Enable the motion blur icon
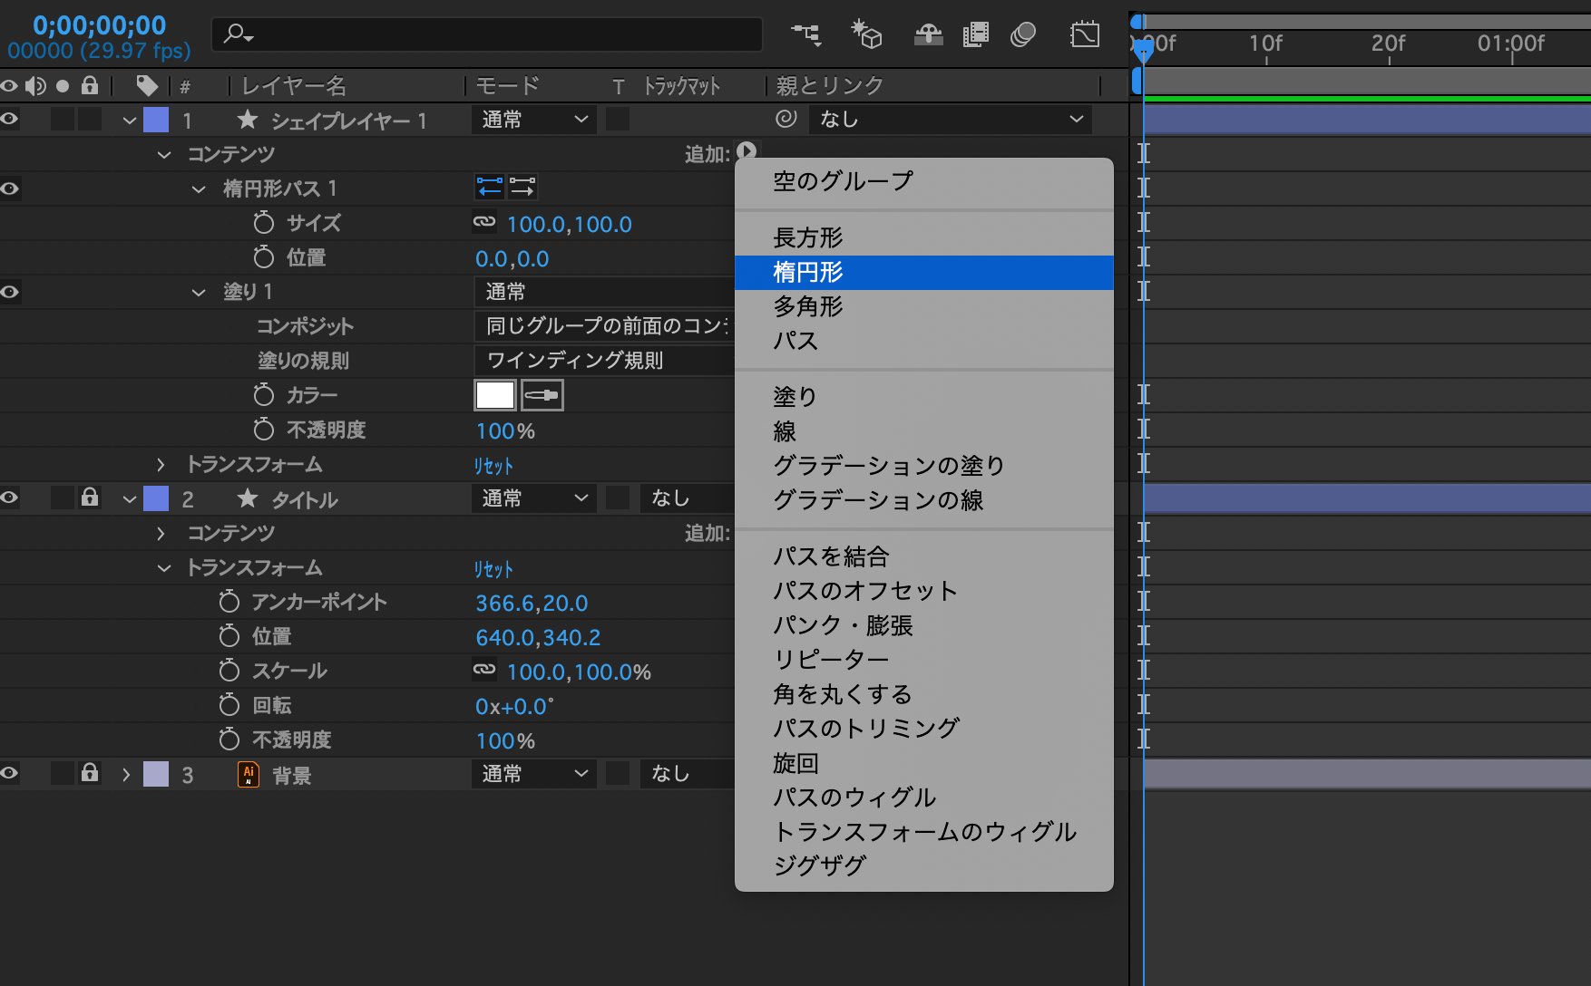 [1023, 34]
